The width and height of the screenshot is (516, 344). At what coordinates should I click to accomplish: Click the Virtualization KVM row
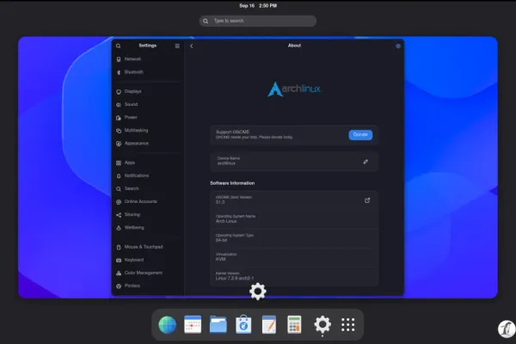(294, 257)
